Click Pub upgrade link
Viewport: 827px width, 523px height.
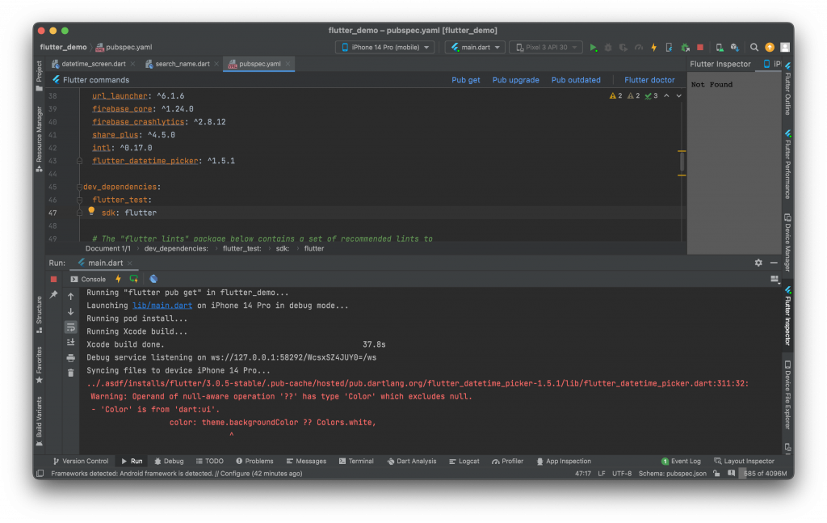tap(516, 80)
